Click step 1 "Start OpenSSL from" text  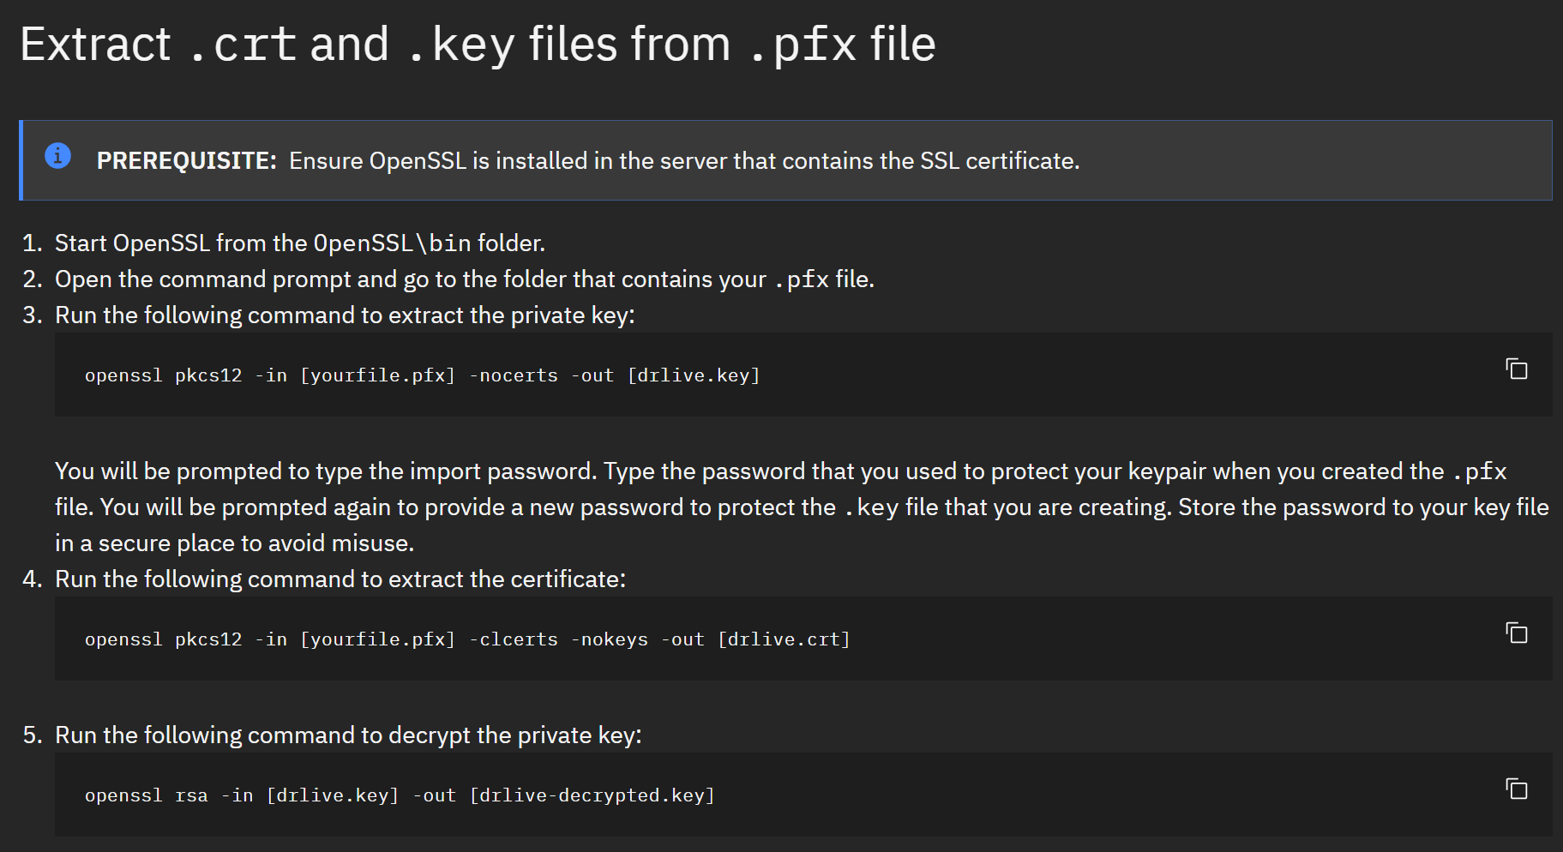coord(180,243)
